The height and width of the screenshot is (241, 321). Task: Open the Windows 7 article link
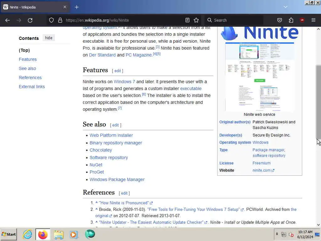tap(124, 82)
